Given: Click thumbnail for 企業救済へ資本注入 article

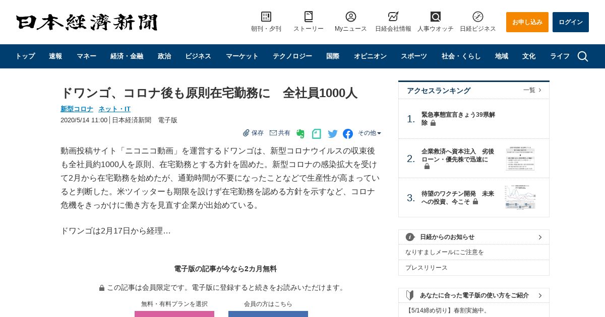Looking at the screenshot, I should pos(520,159).
